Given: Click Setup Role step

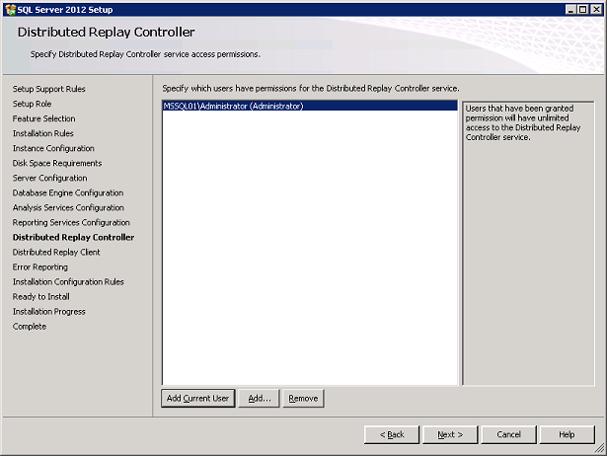Looking at the screenshot, I should [x=32, y=104].
